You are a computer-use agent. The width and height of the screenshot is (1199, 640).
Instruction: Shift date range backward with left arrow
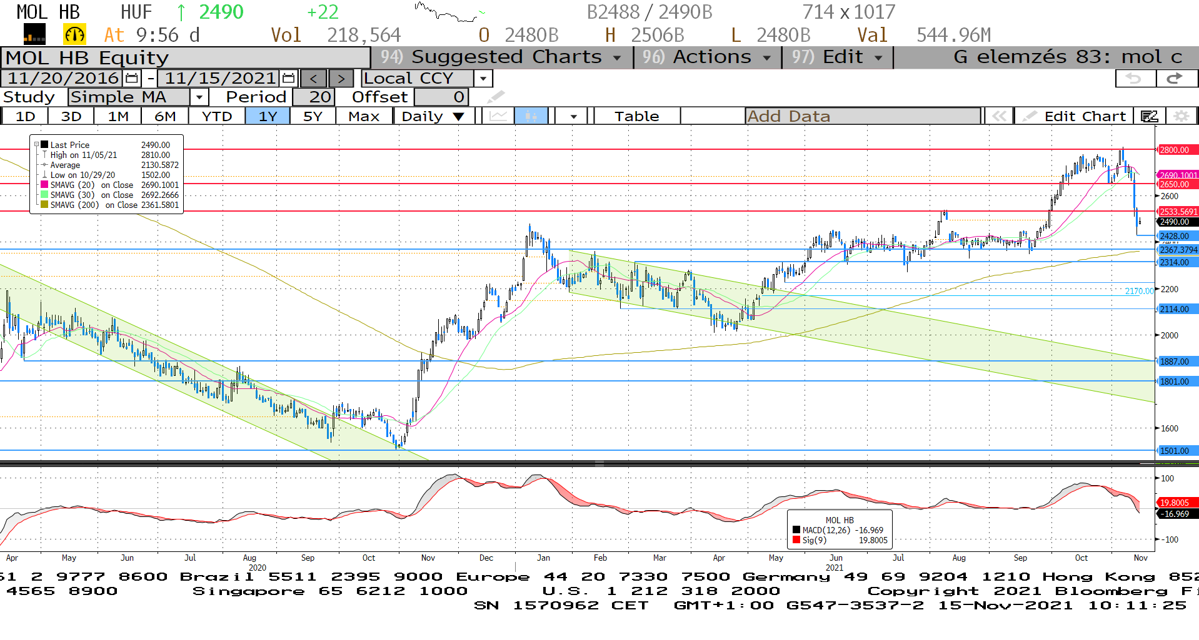313,79
